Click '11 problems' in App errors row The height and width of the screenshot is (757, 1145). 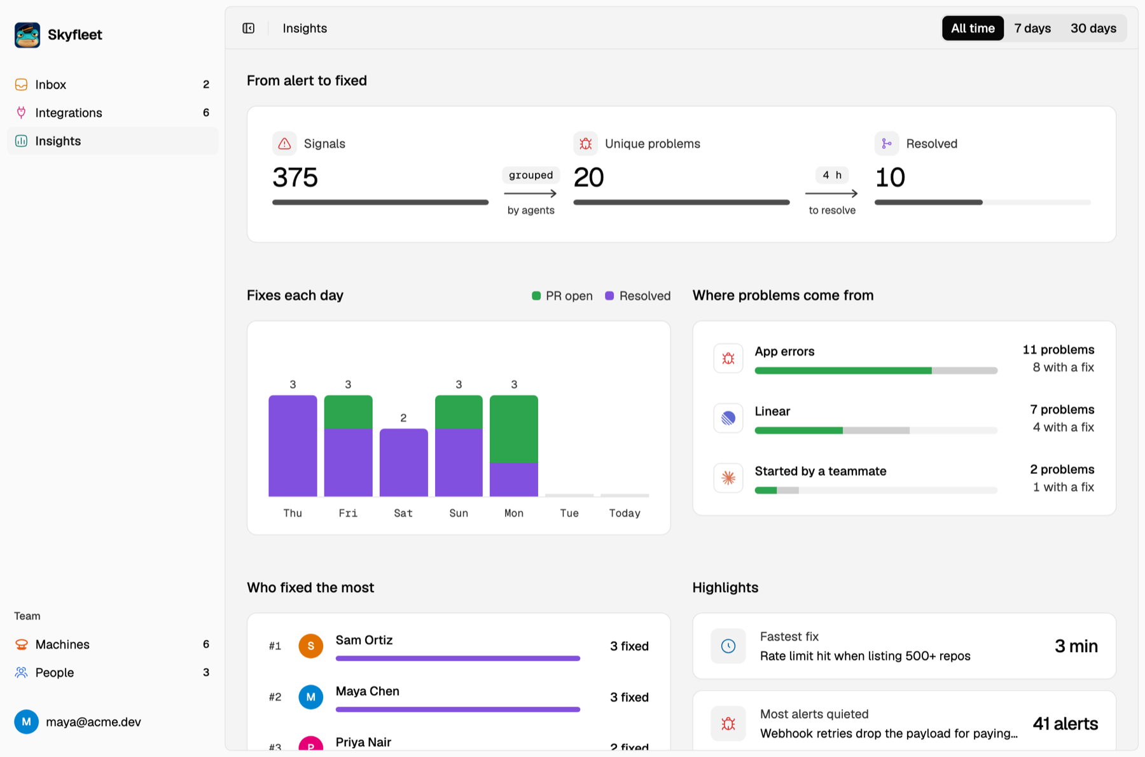(1058, 350)
